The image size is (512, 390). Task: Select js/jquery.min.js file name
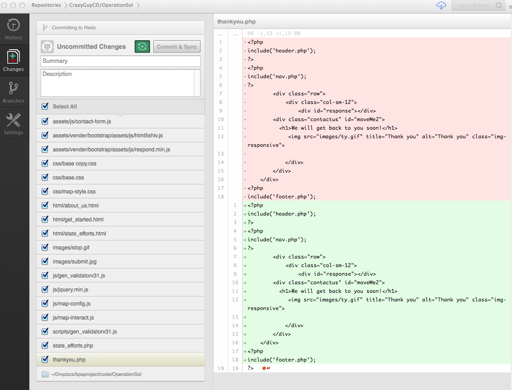pyautogui.click(x=70, y=290)
